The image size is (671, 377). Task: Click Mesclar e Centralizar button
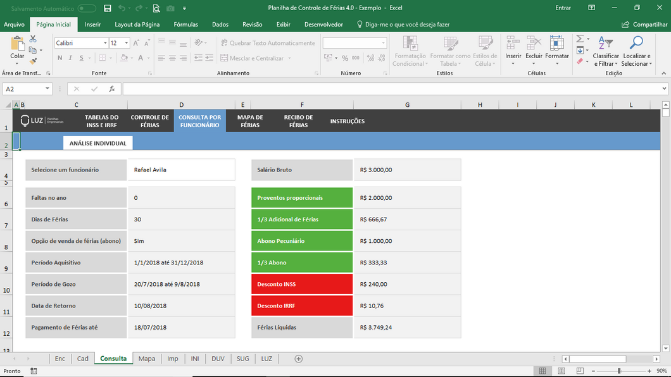[252, 58]
